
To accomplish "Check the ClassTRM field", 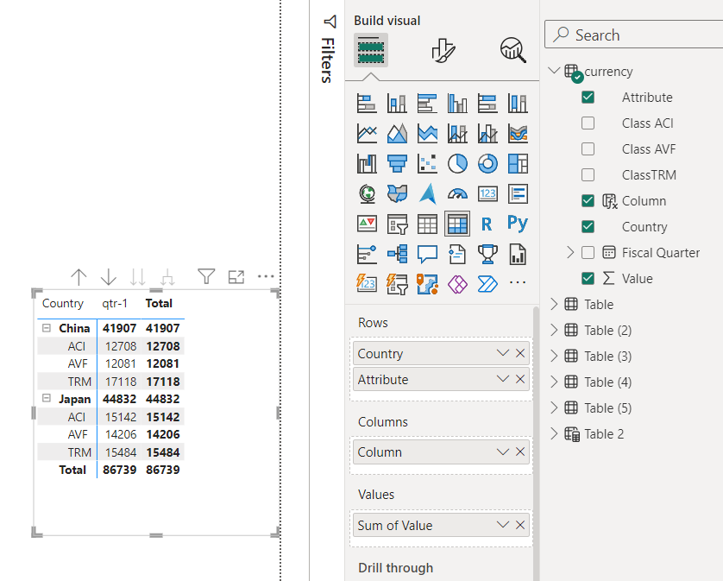I will point(588,175).
